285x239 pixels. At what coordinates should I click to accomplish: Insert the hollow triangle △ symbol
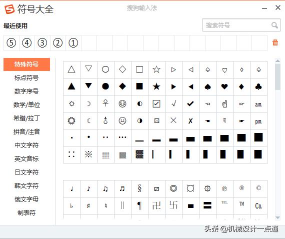tap(71, 69)
